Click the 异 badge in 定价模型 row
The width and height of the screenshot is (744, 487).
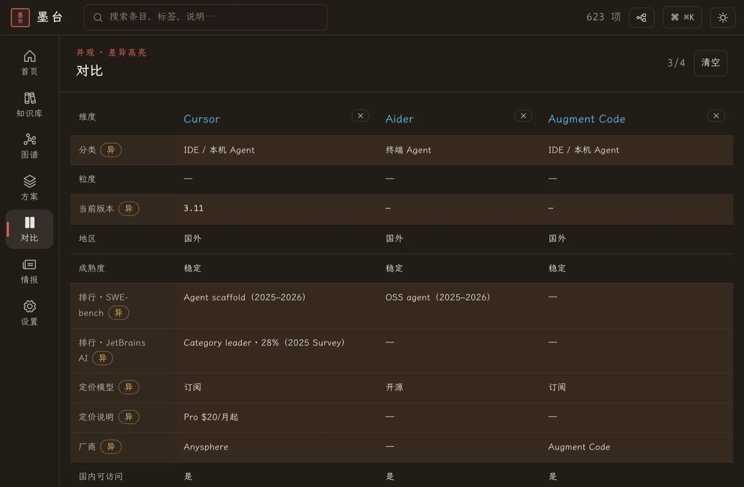(129, 387)
